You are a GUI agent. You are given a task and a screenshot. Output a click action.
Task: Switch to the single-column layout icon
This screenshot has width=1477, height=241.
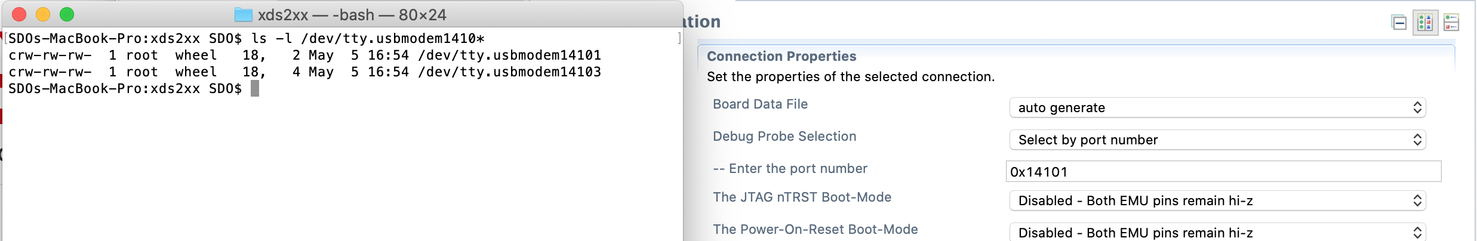pos(1451,23)
